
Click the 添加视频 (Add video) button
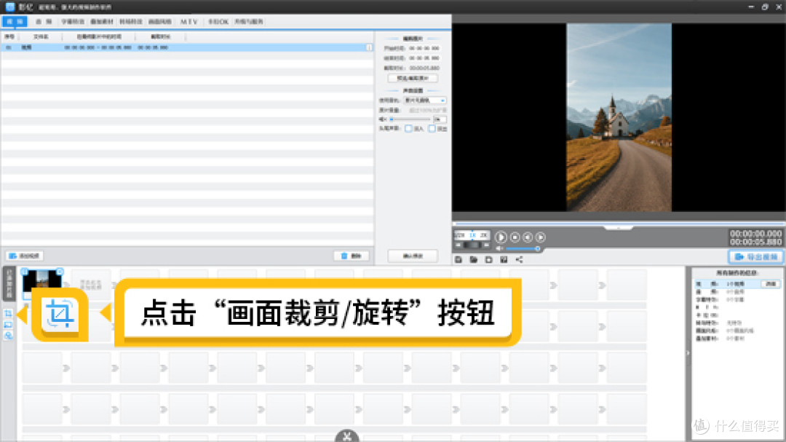tap(25, 256)
